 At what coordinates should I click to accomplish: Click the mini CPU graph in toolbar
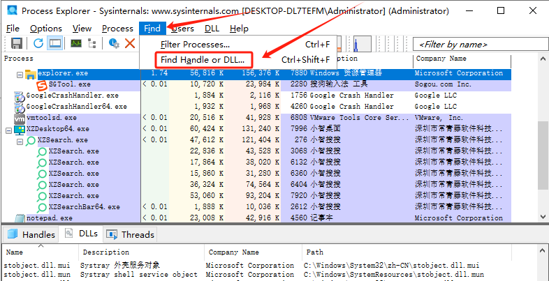pyautogui.click(x=362, y=44)
